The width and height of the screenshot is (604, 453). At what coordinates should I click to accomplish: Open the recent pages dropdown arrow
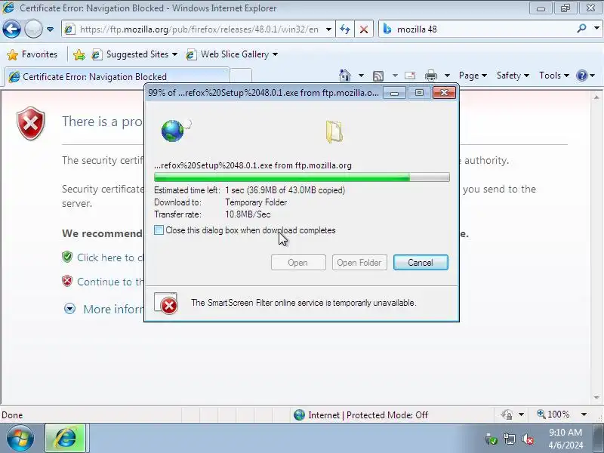pyautogui.click(x=50, y=29)
